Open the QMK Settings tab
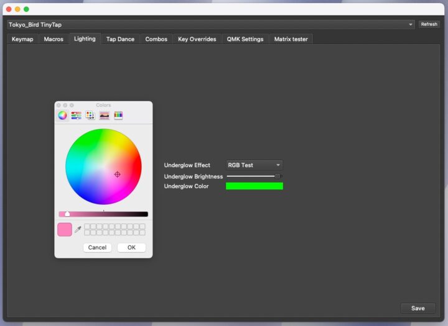This screenshot has width=448, height=326. [245, 39]
